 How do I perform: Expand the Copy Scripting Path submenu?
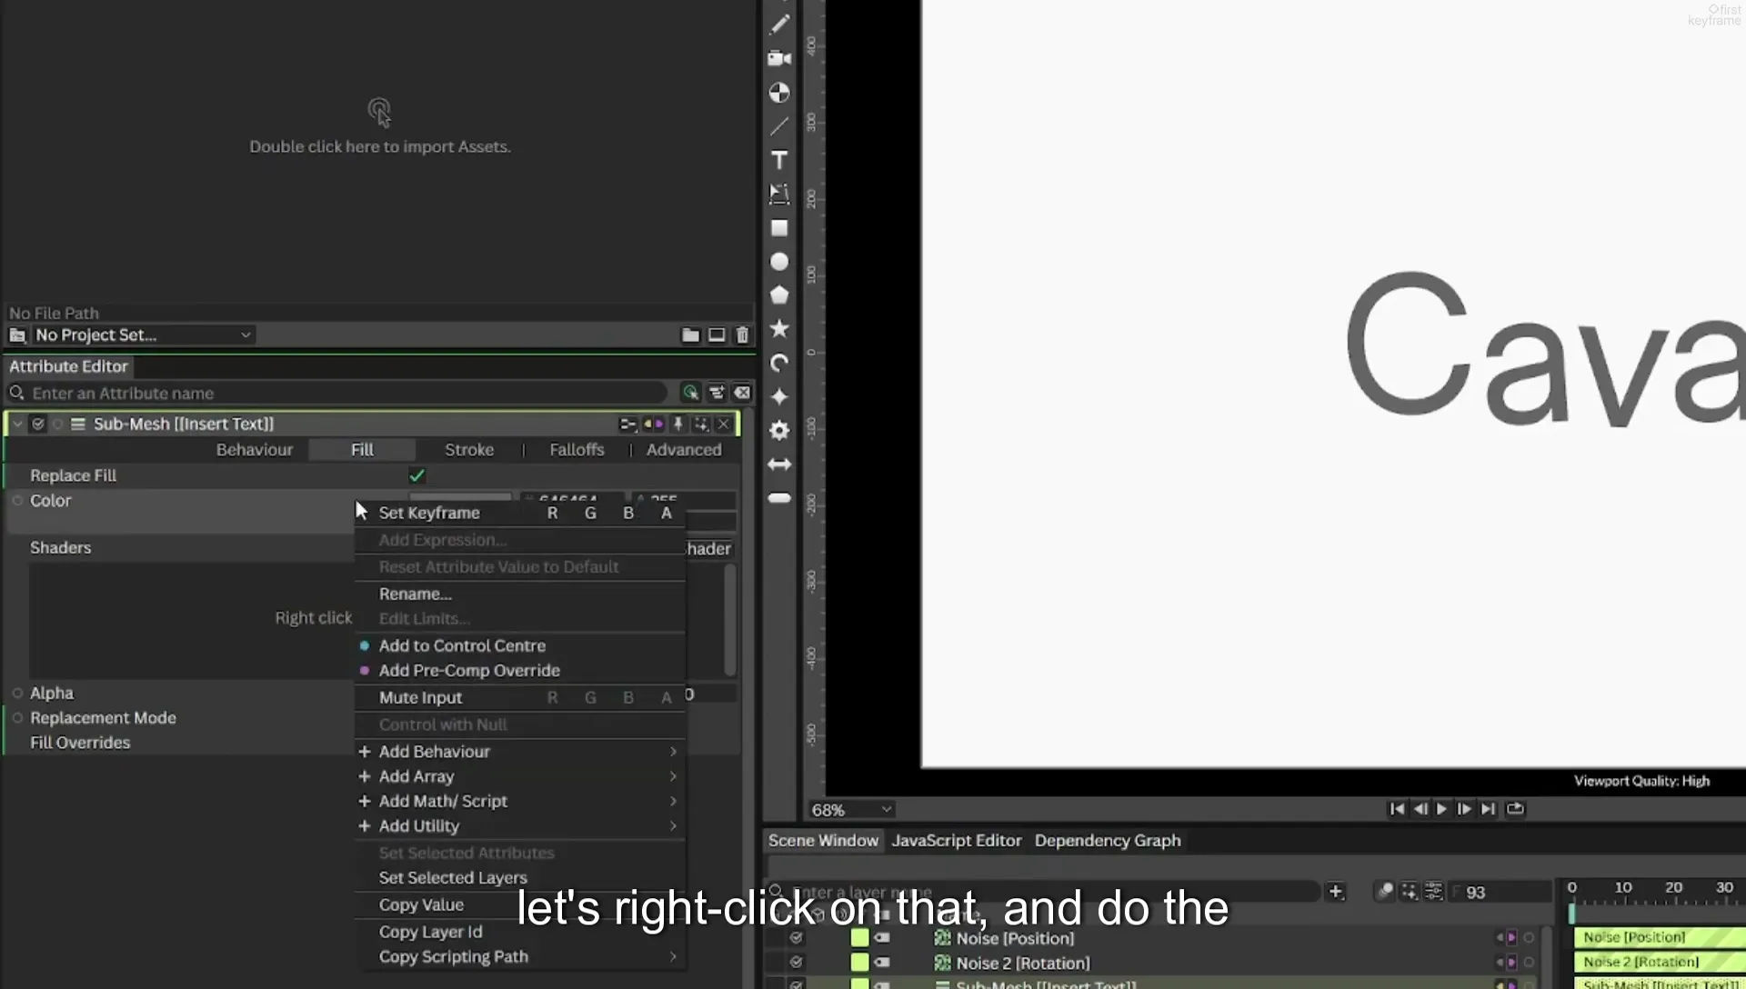point(519,957)
